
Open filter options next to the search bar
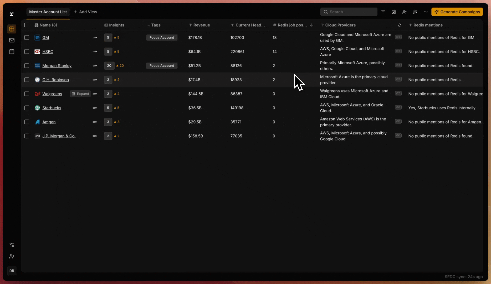click(x=383, y=12)
